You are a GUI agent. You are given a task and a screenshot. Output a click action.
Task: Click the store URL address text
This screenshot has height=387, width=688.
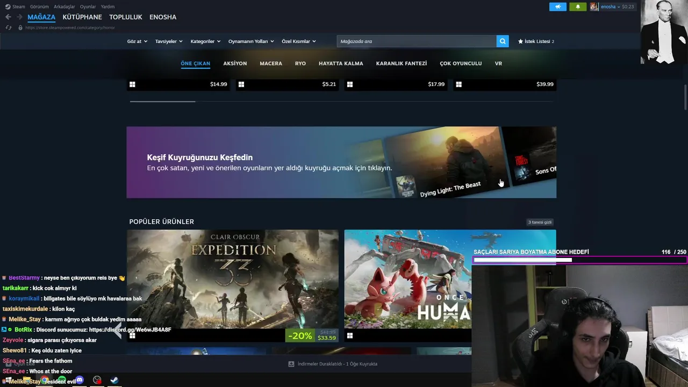pyautogui.click(x=70, y=27)
